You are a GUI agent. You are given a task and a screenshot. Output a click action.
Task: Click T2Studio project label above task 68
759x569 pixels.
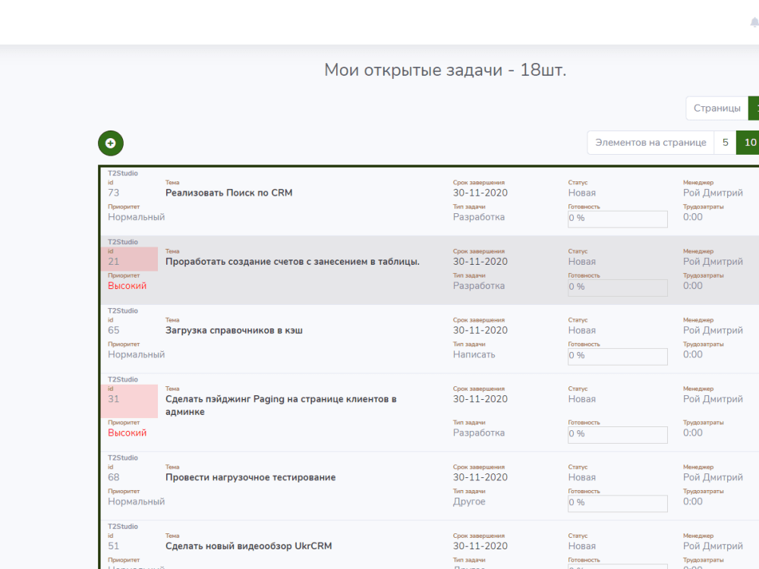click(x=122, y=457)
